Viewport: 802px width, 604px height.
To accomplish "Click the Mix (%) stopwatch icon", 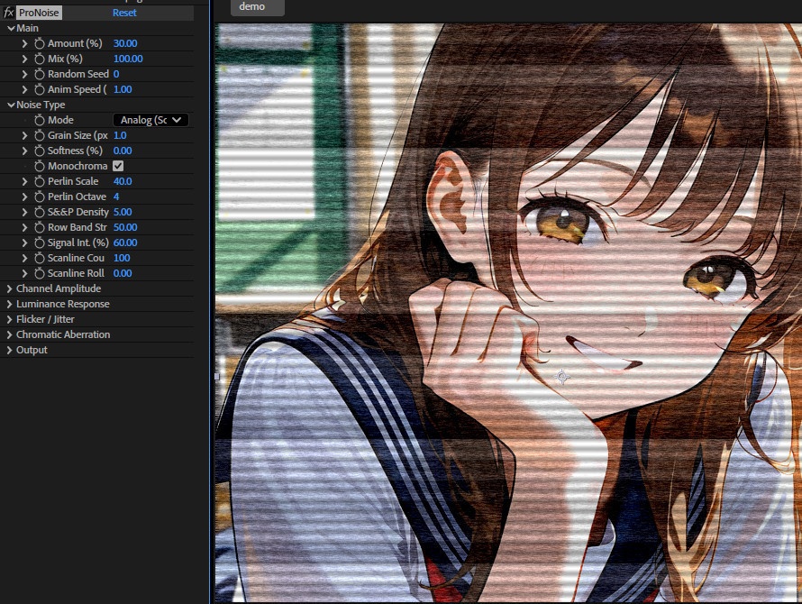I will point(39,59).
